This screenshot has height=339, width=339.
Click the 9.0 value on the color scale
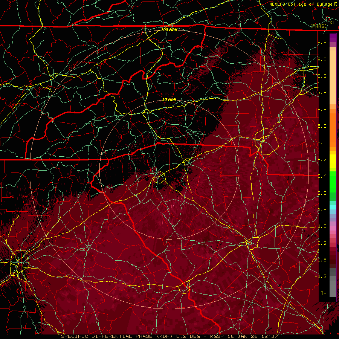pyautogui.click(x=322, y=60)
